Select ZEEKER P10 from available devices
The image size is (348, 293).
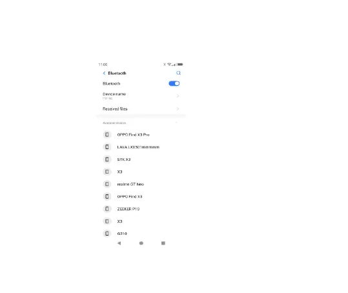click(141, 208)
